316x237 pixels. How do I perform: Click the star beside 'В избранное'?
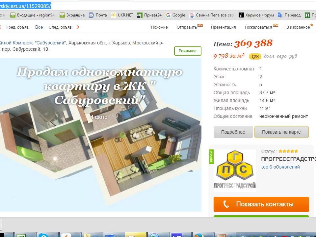[312, 25]
